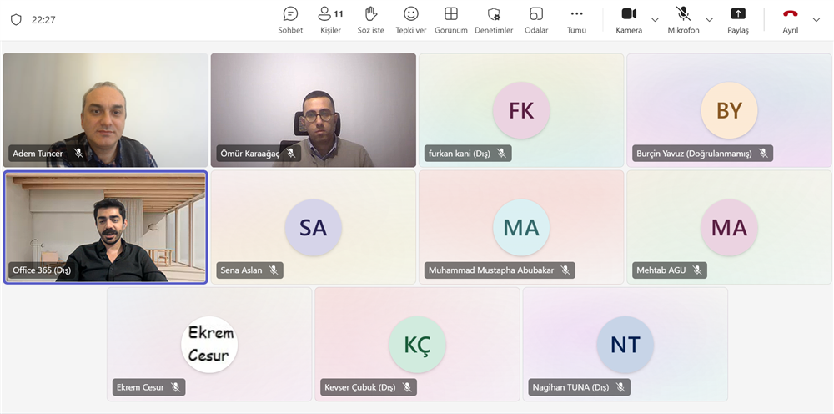Screen dimensions: 834x414
Task: Open the Görünüm view options
Action: [451, 19]
